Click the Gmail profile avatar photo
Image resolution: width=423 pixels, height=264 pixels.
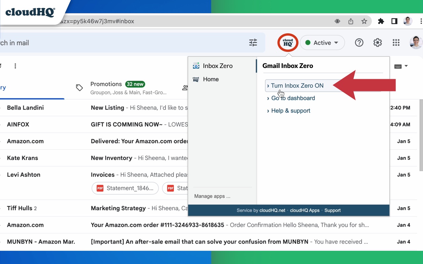click(415, 42)
